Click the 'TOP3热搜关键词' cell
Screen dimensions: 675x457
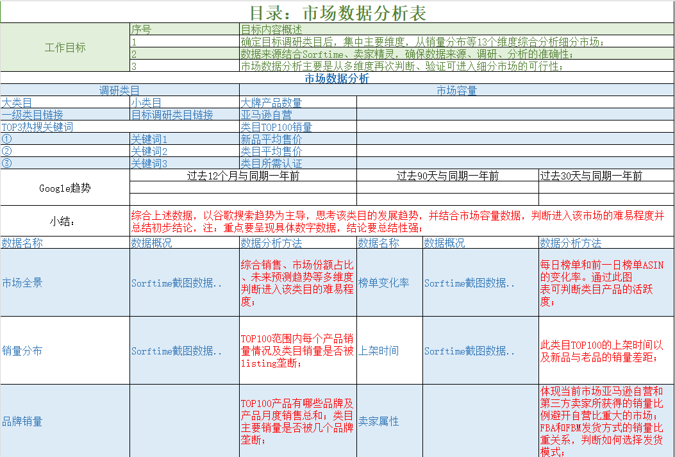[120, 126]
